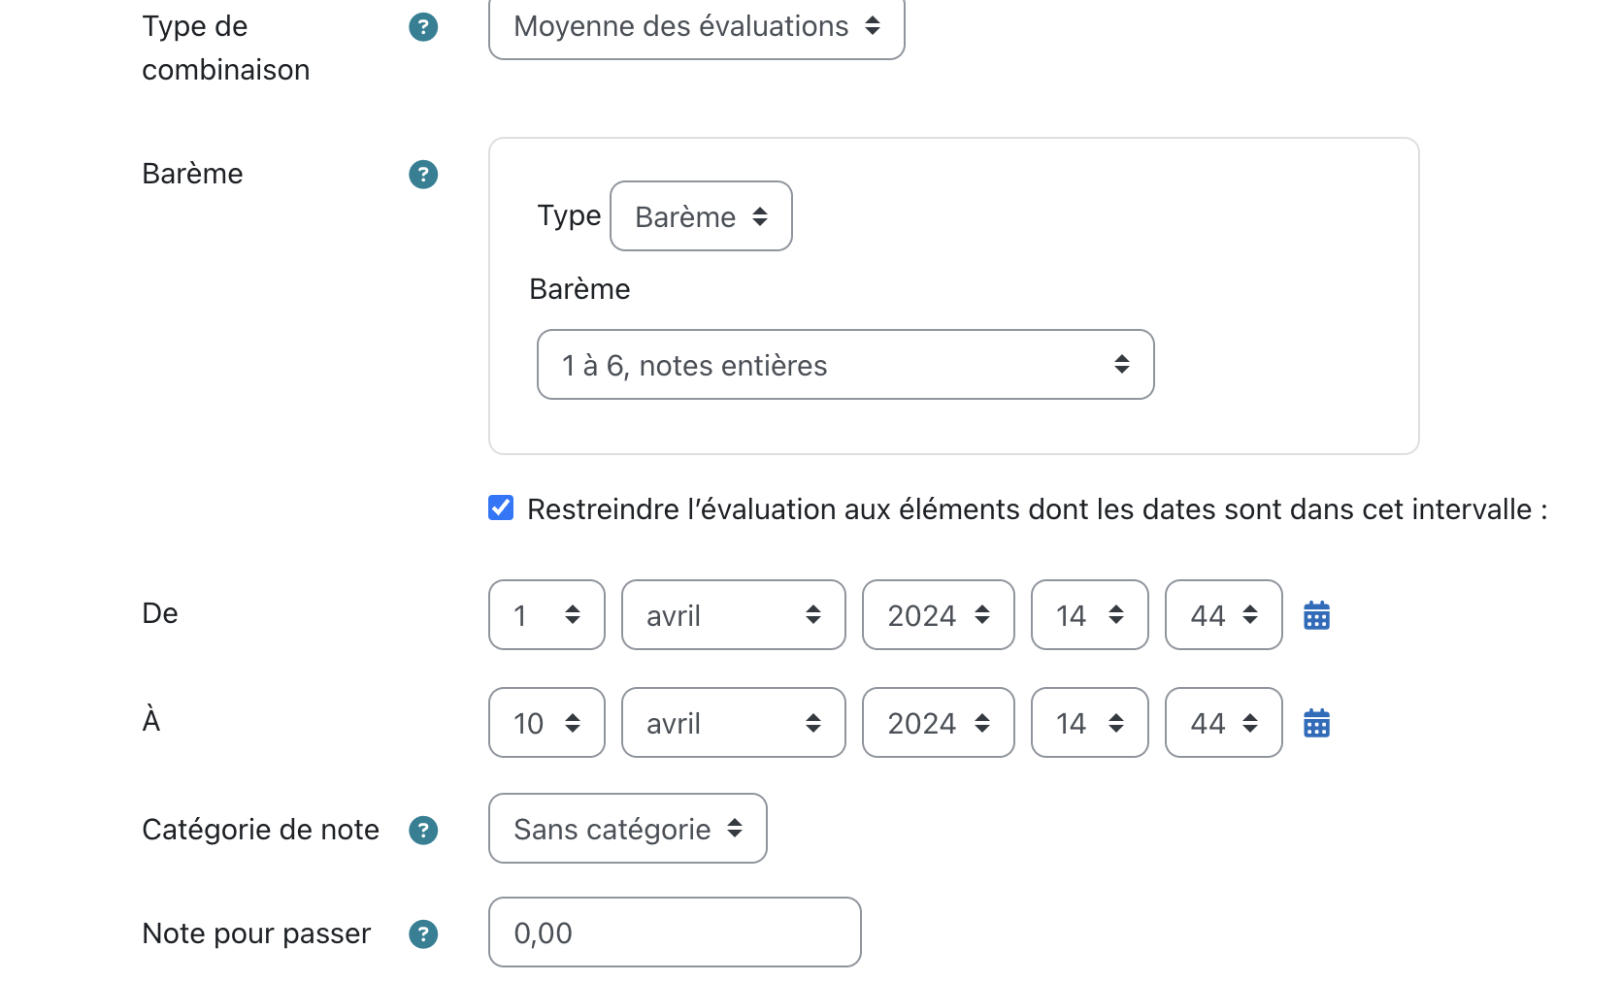Change the De start day dropdown

546,615
